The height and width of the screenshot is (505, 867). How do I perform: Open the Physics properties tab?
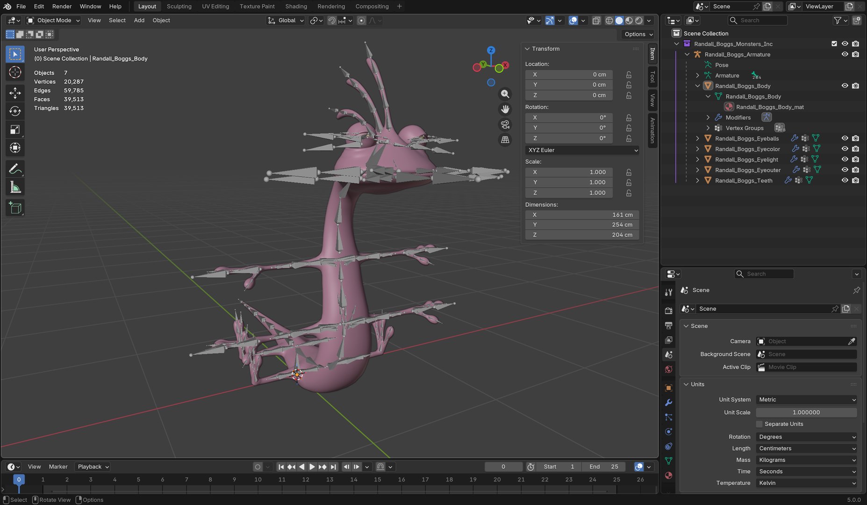(668, 432)
